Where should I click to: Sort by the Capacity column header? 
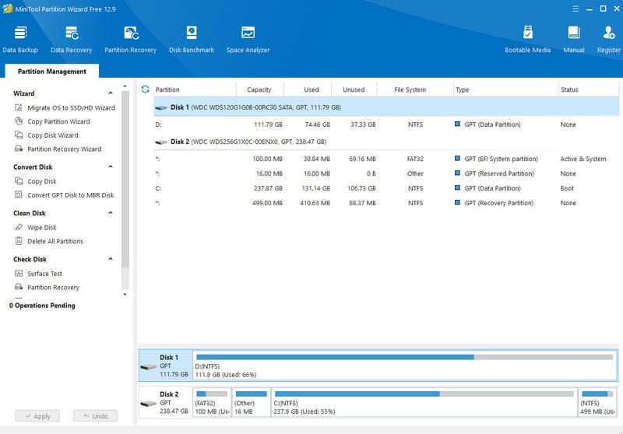click(x=259, y=89)
